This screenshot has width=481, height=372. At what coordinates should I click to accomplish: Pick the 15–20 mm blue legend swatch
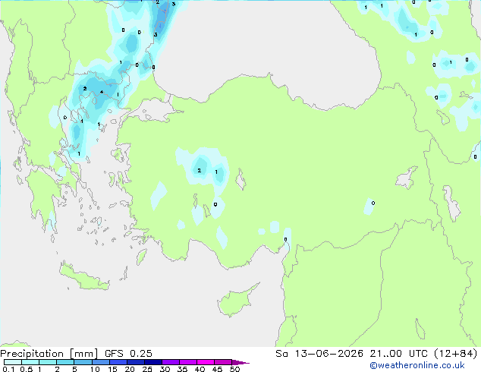[x=118, y=362]
